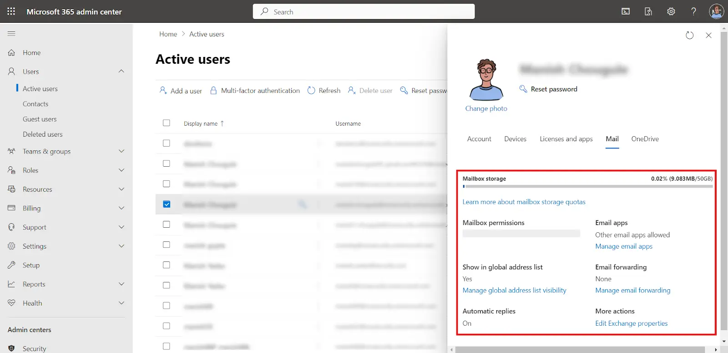Screen dimensions: 728x353
Task: Click the Resources icon in sidebar
Action: 12,189
